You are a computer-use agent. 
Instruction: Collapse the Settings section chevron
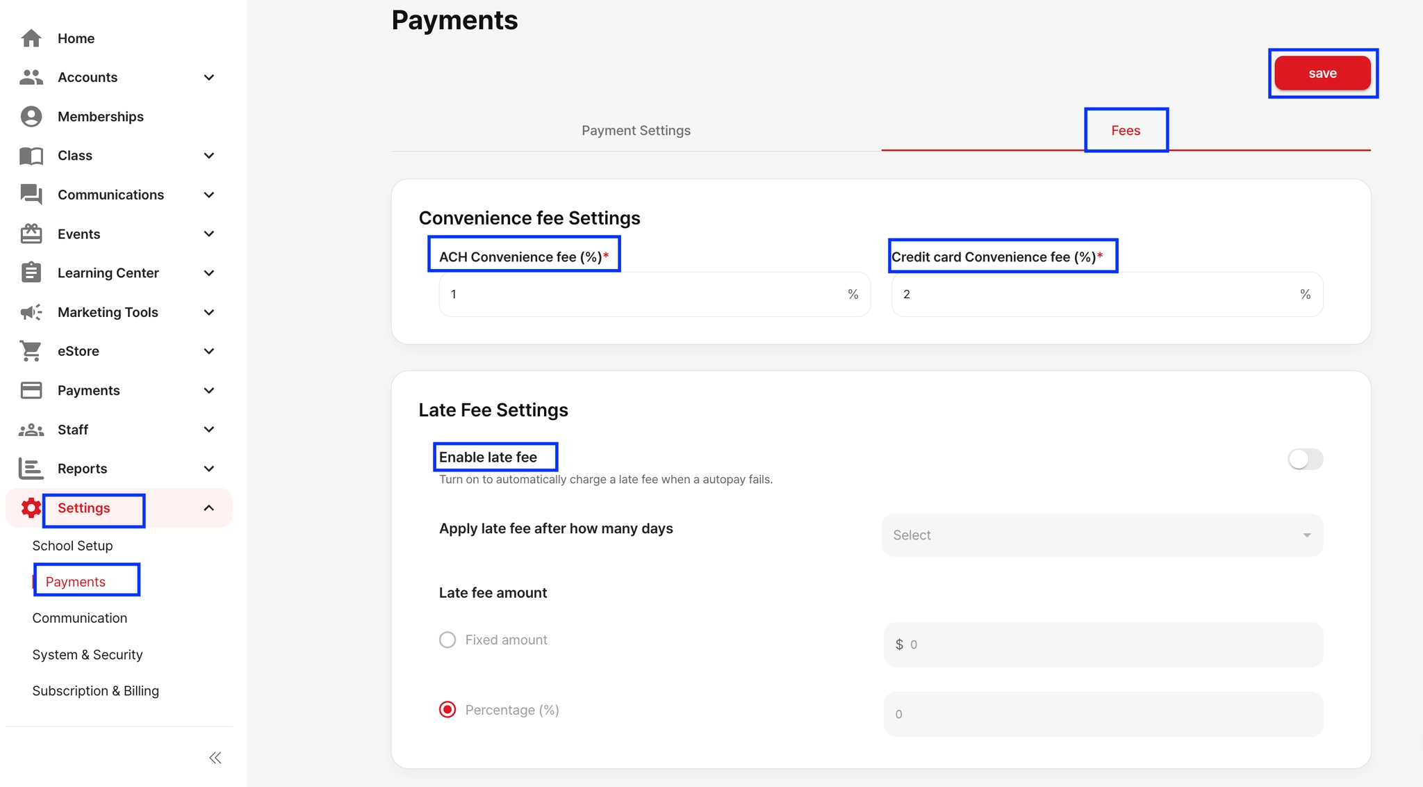tap(208, 508)
